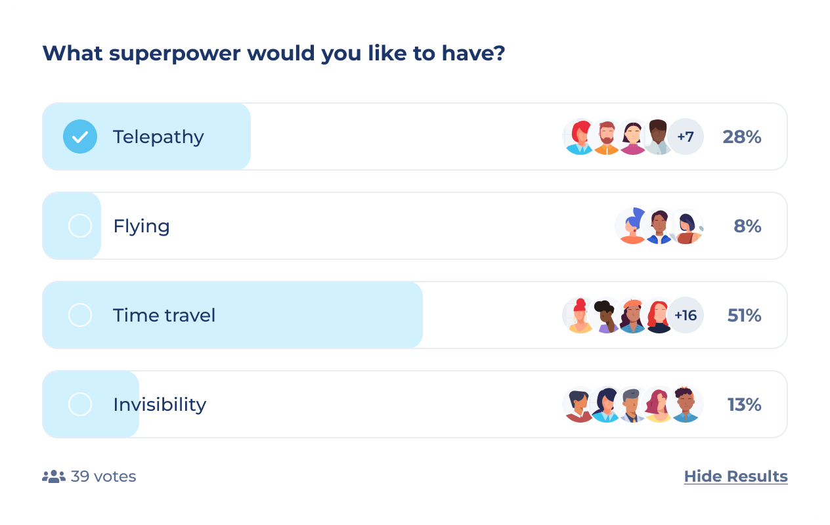Image resolution: width=830 pixels, height=525 pixels.
Task: Select the Telepathy option row
Action: pos(158,136)
